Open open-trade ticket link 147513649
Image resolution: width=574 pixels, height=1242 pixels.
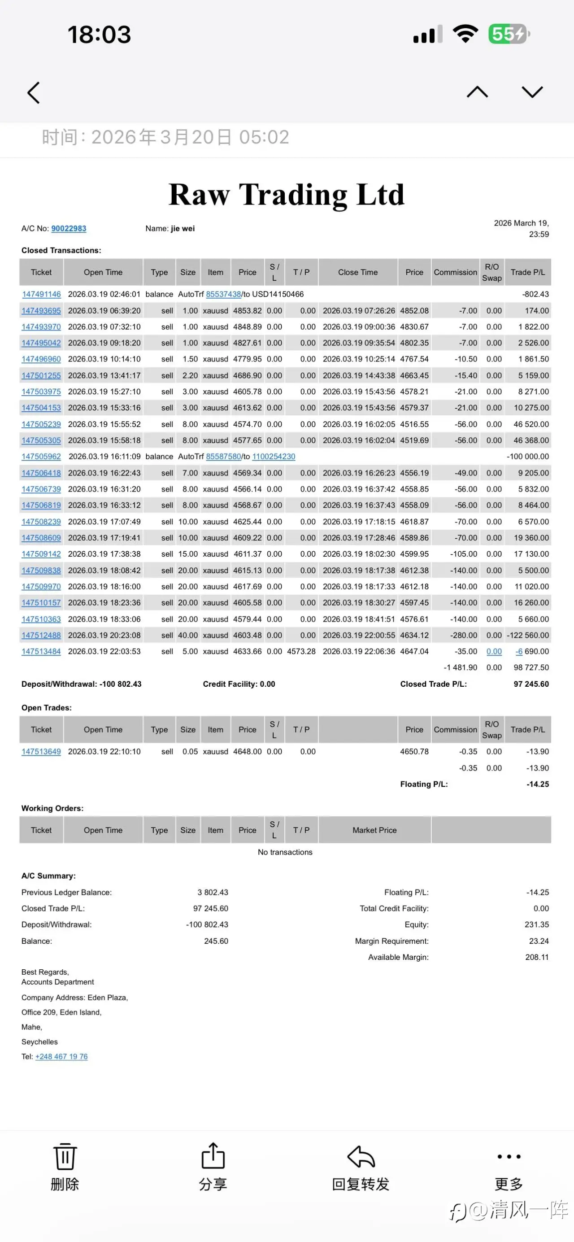[x=41, y=752]
